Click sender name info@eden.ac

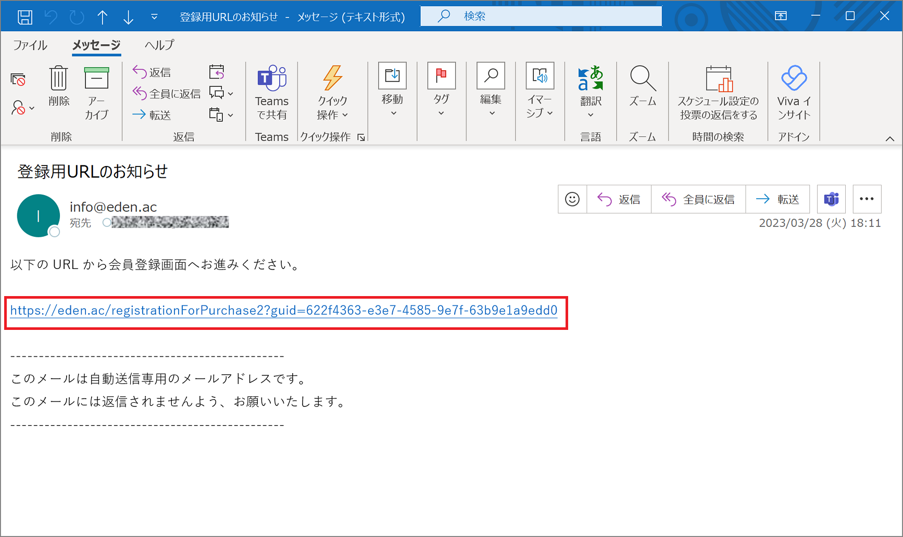click(x=114, y=207)
